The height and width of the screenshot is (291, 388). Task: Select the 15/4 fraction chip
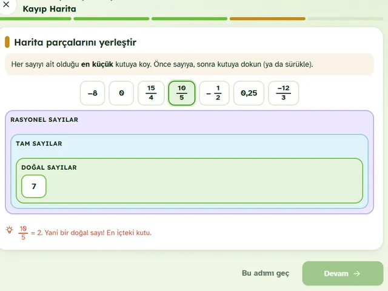click(x=151, y=93)
